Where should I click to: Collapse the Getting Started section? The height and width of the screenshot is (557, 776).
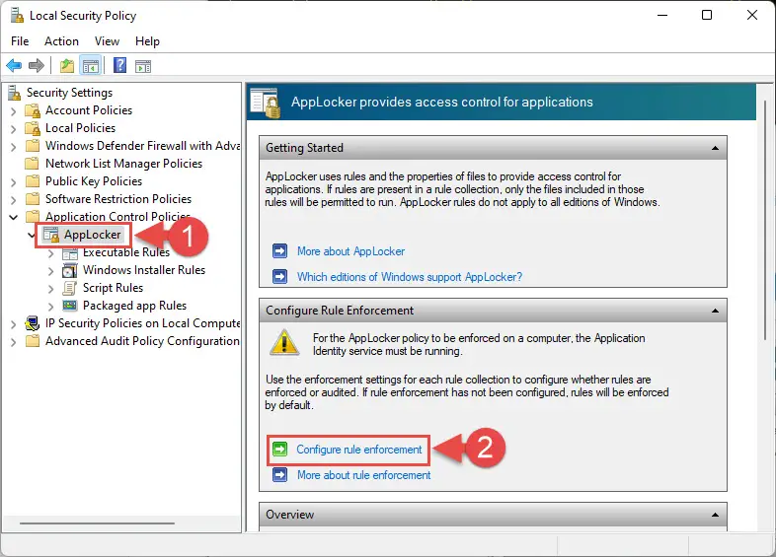pos(715,148)
